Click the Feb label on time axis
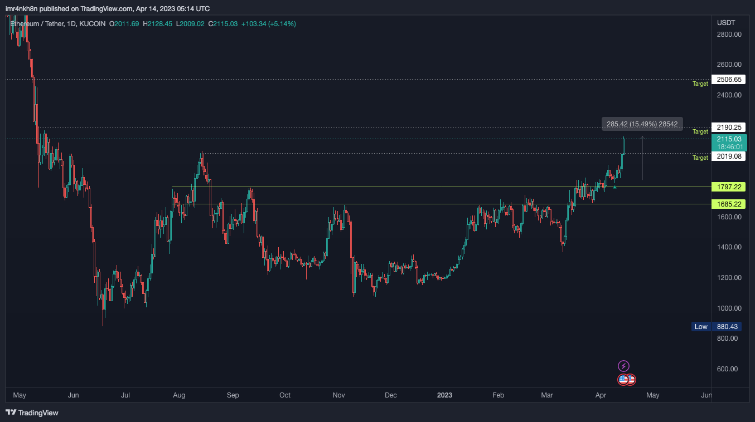This screenshot has height=422, width=755. coord(498,395)
